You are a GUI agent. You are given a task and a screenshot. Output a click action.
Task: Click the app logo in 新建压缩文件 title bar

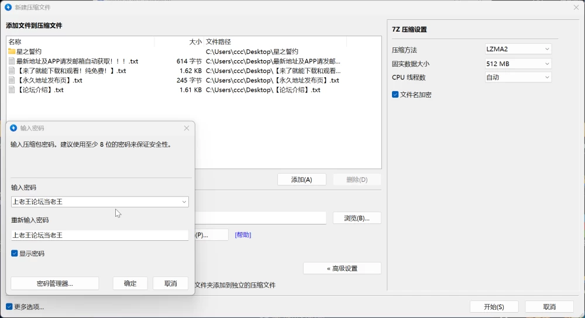pos(8,7)
